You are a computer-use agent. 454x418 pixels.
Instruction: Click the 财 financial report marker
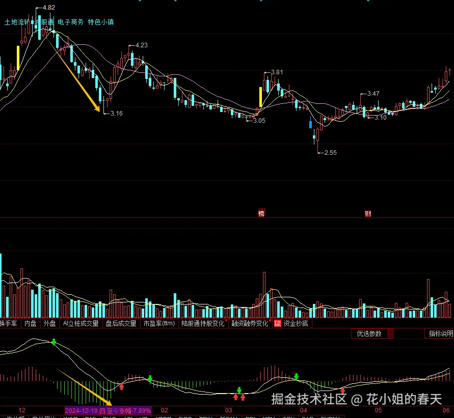[x=368, y=214]
